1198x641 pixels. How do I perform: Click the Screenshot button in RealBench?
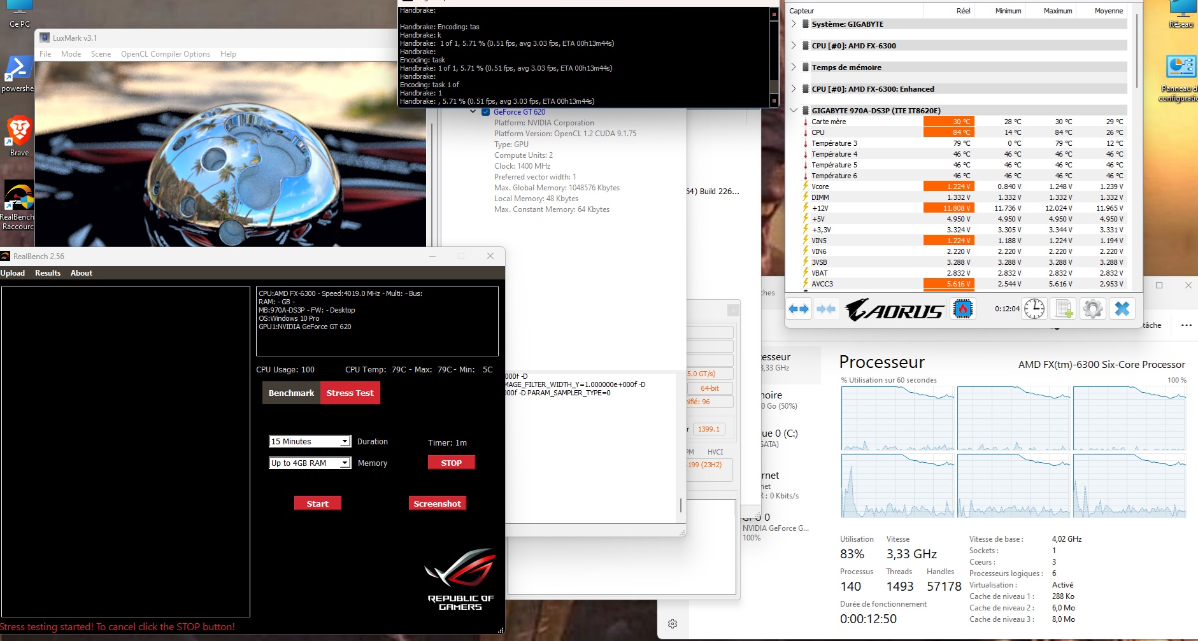click(438, 503)
